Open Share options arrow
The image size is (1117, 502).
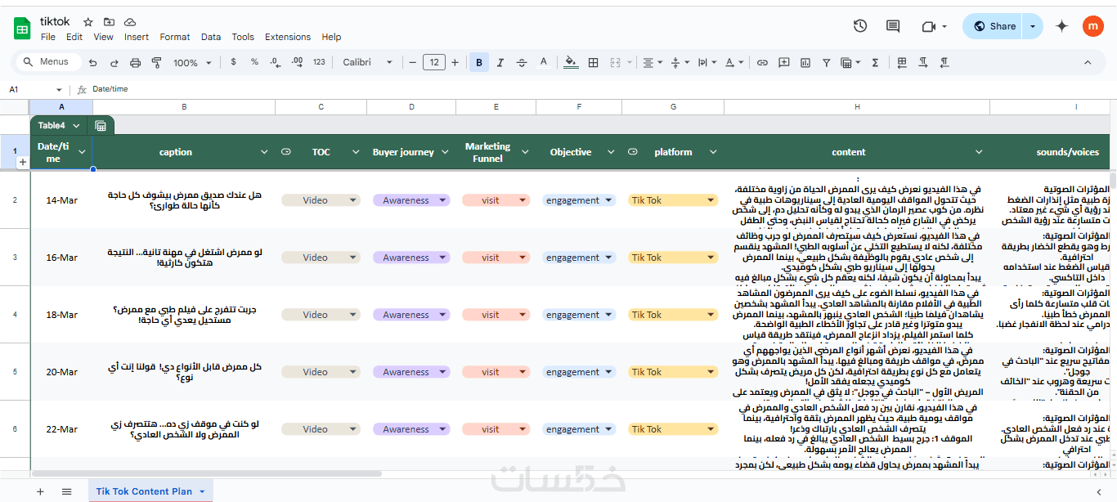pos(1033,26)
